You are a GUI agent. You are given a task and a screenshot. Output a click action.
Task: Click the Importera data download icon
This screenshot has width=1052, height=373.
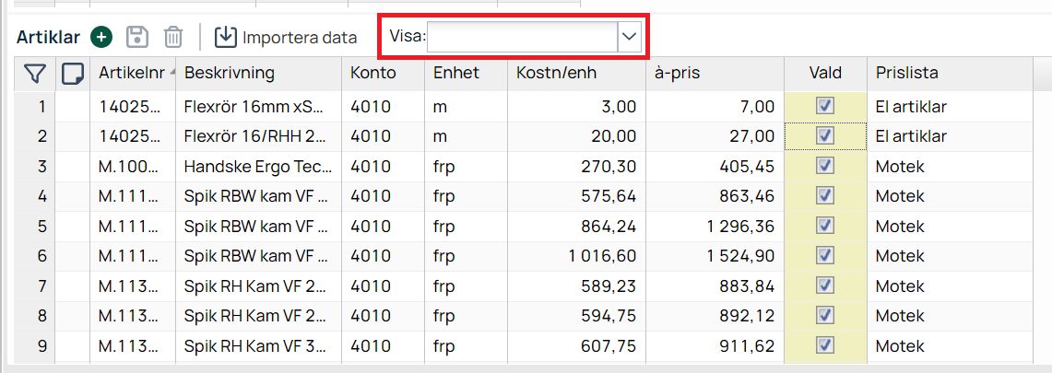(x=225, y=38)
